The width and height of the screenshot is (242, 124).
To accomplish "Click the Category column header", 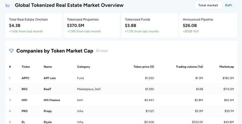I will [x=84, y=67].
